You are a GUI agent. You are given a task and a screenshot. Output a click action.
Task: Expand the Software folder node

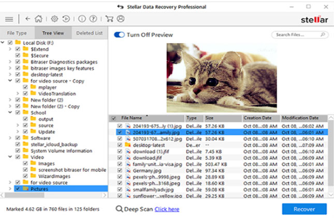10,138
